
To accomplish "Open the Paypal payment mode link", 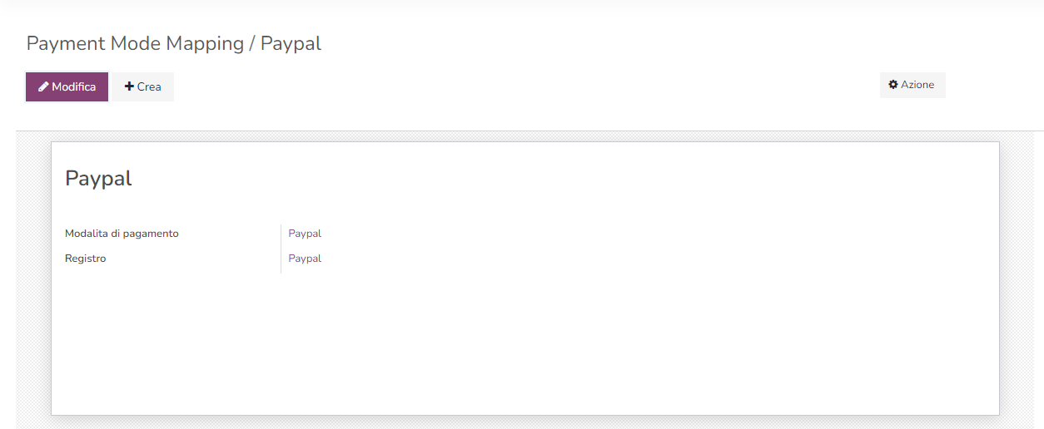I will tap(305, 234).
